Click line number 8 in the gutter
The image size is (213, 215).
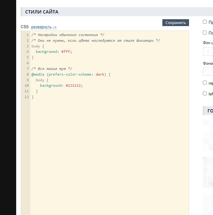[x=27, y=74]
